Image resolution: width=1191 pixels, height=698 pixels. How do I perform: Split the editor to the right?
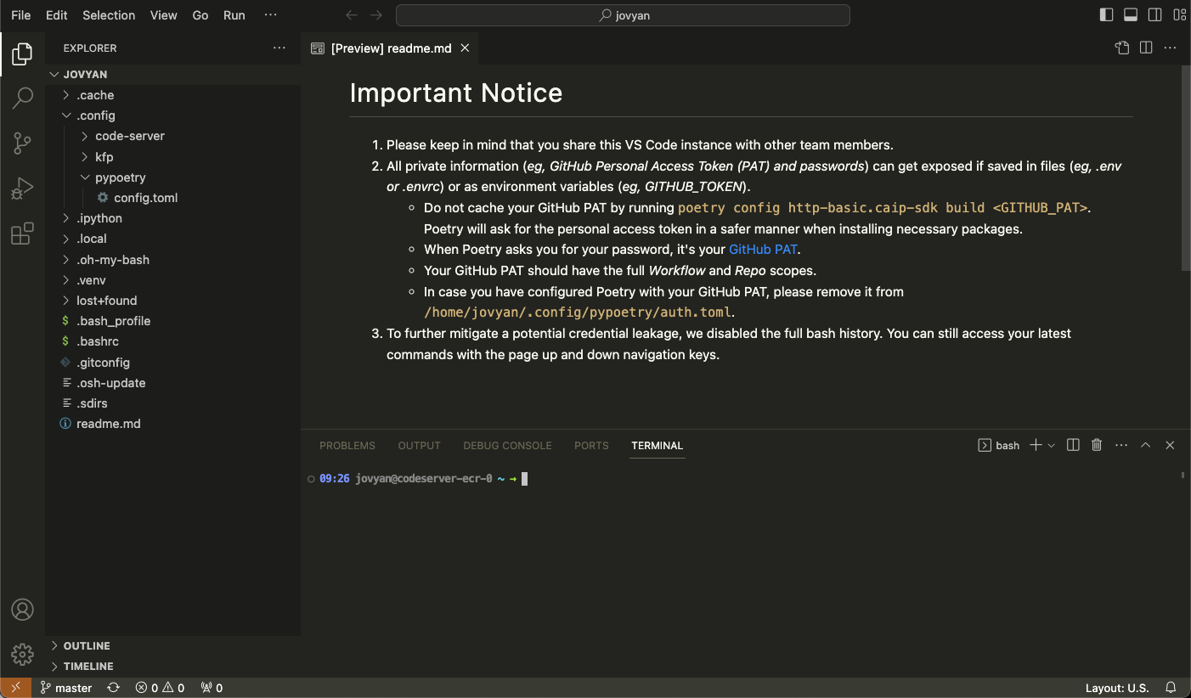point(1146,48)
